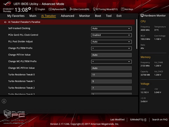Open the Tool tab

(x=109, y=16)
